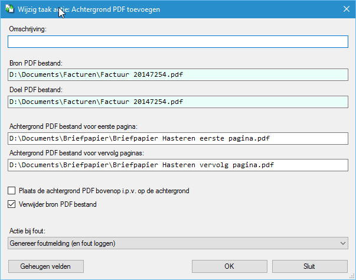356x280 pixels.
Task: Click the Bron PDF bestand path field
Action: tap(178, 74)
